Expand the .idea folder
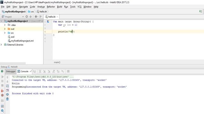Screen dimensions: 204x114 (x=5, y=25)
